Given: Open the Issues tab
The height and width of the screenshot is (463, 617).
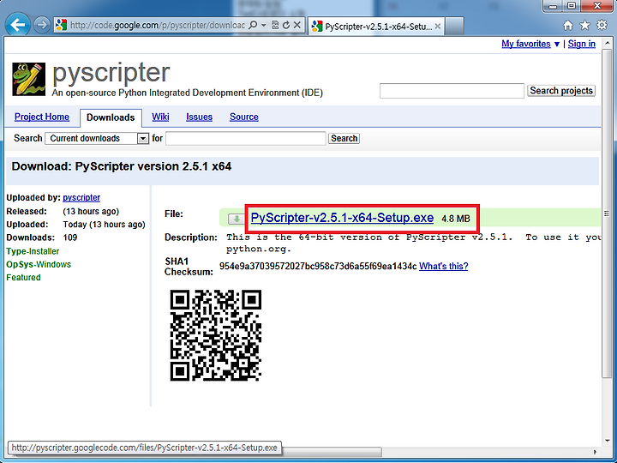Looking at the screenshot, I should pyautogui.click(x=199, y=117).
